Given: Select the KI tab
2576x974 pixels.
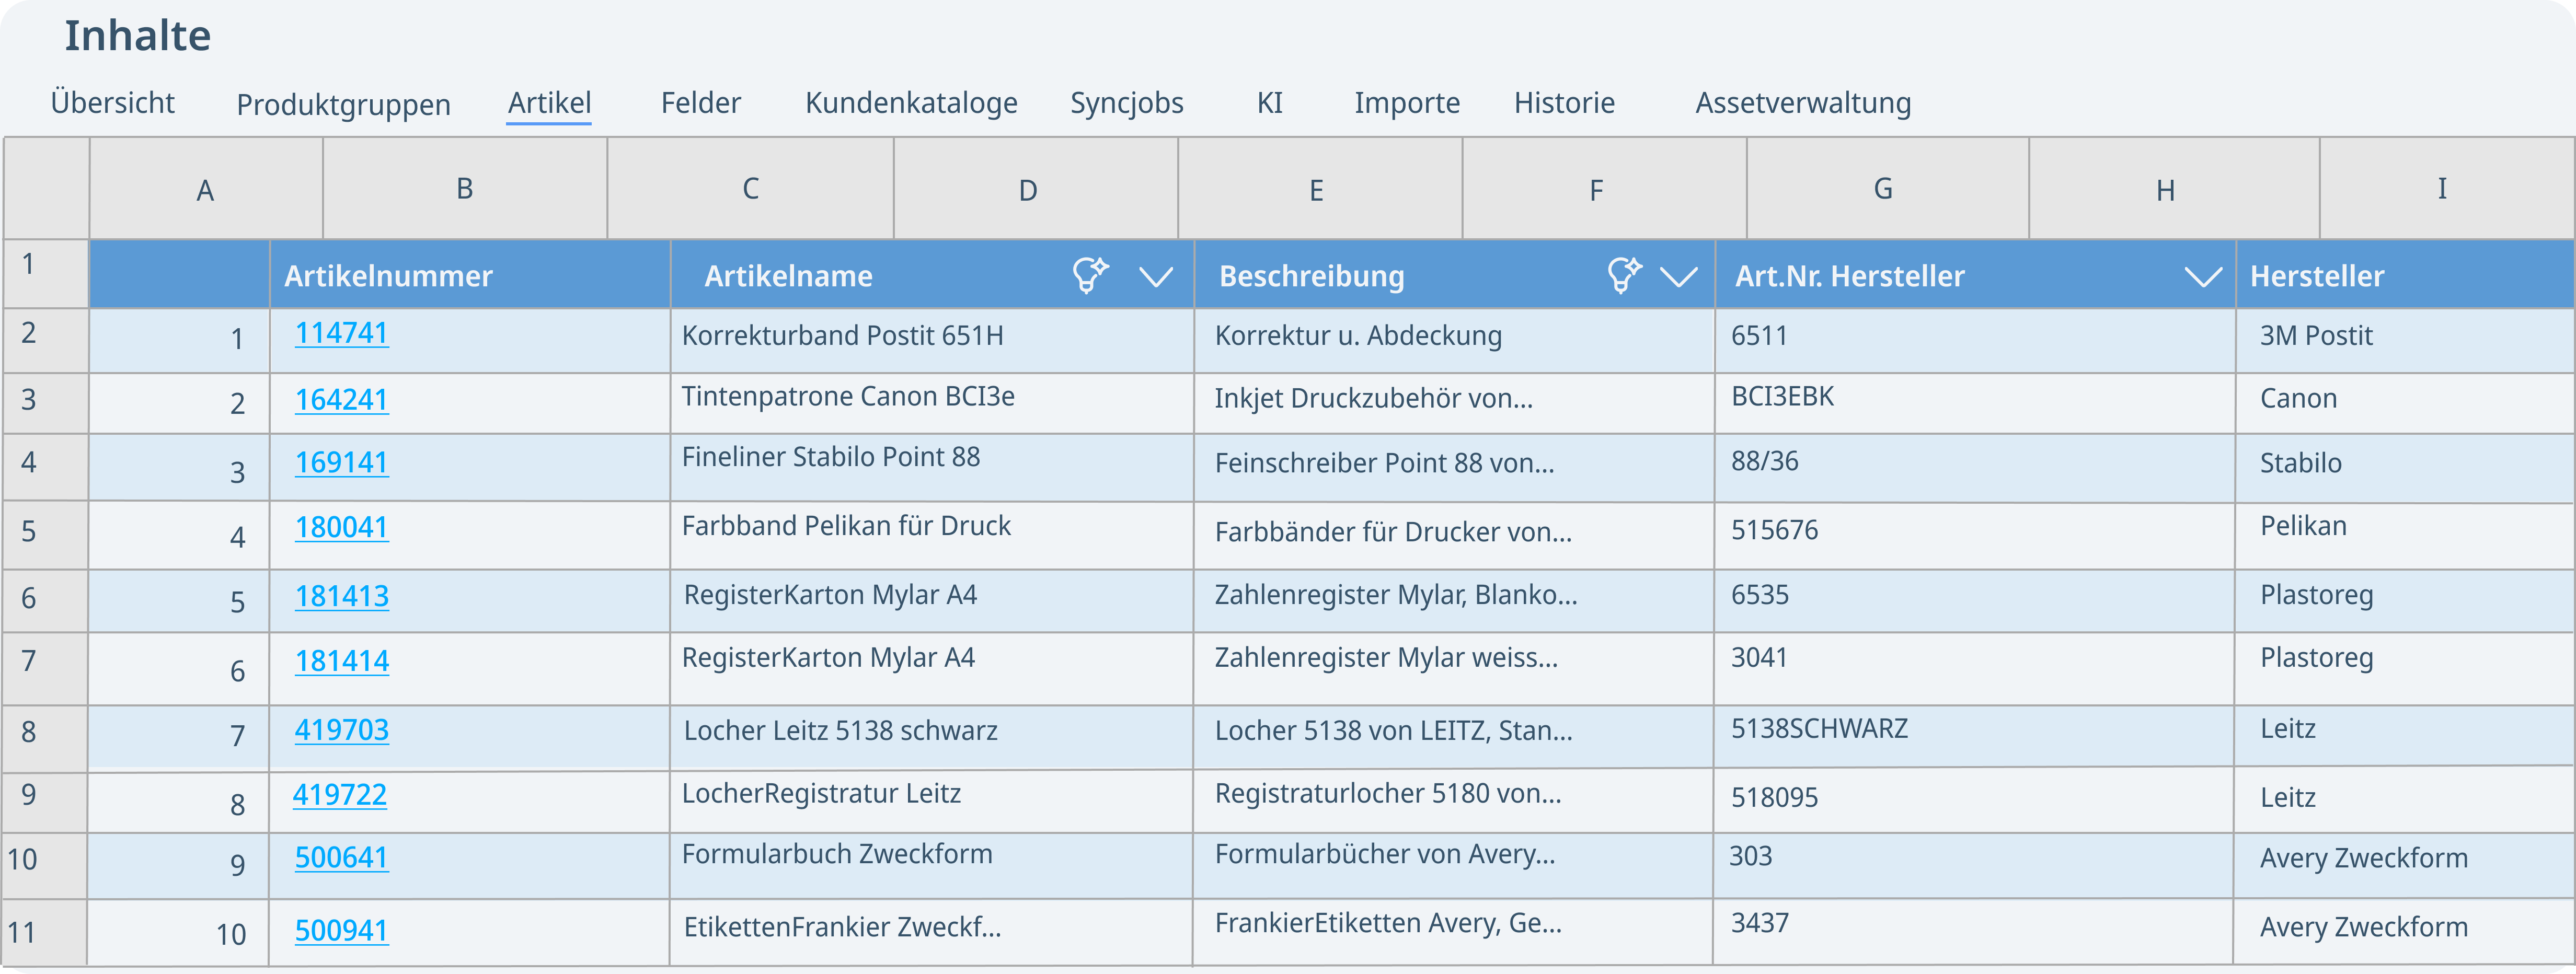Looking at the screenshot, I should 1269,103.
